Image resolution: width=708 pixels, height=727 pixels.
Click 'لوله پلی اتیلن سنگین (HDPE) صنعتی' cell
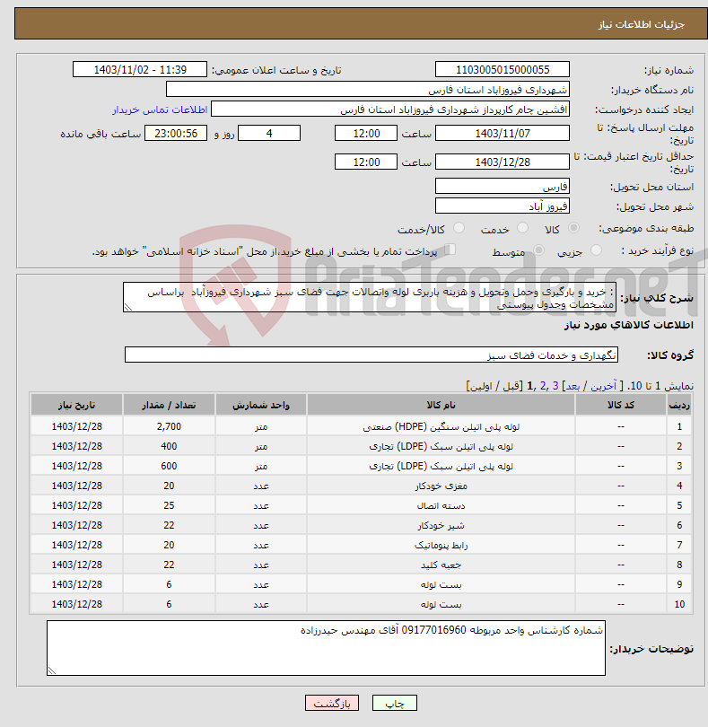[x=441, y=426]
